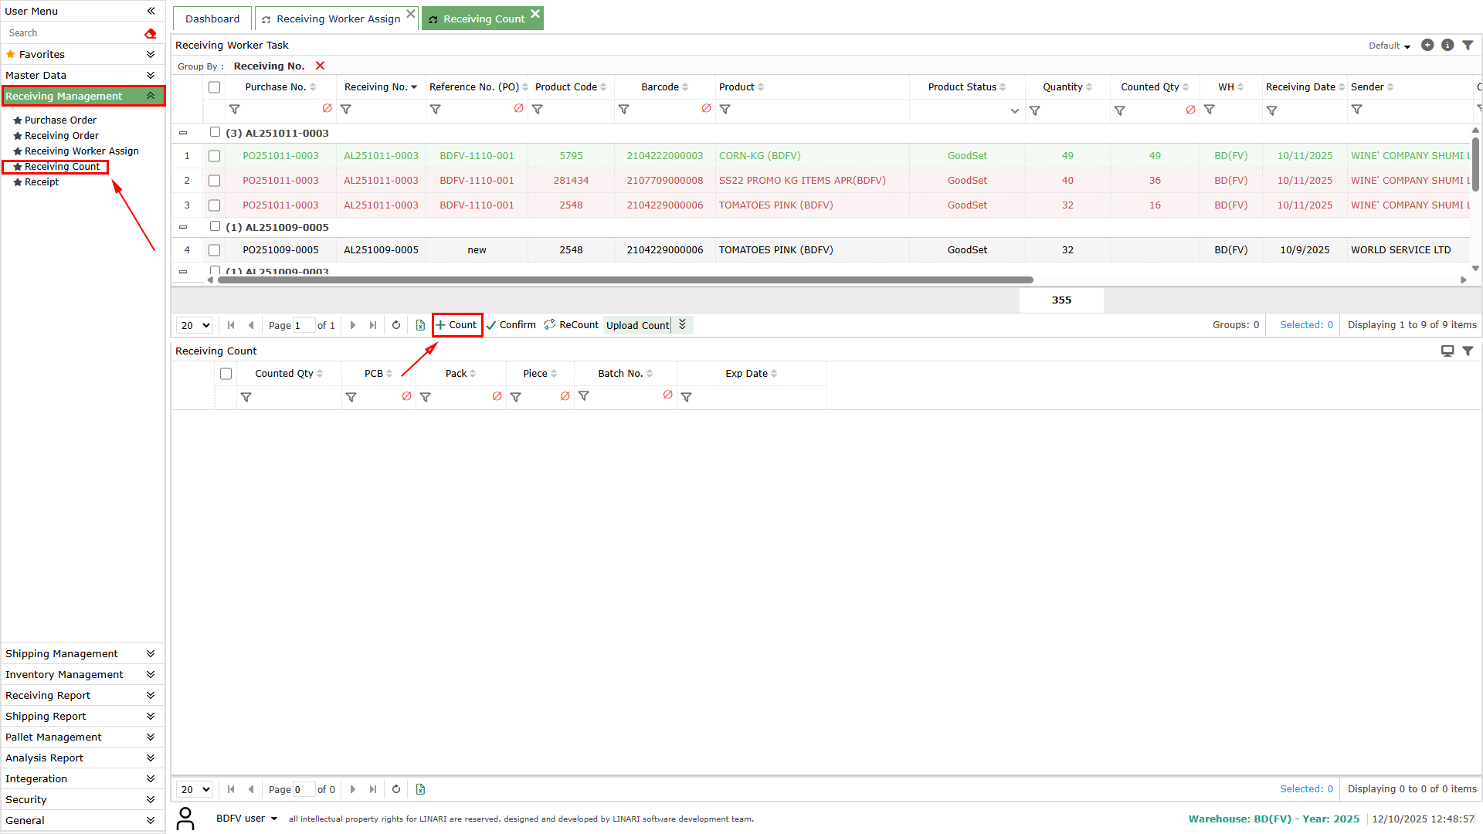Viewport: 1483px width, 834px height.
Task: Go to the last page in the upper grid
Action: click(373, 325)
